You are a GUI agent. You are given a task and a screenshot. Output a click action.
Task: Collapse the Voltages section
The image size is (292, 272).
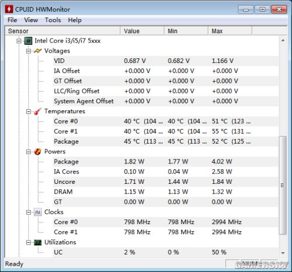point(29,51)
